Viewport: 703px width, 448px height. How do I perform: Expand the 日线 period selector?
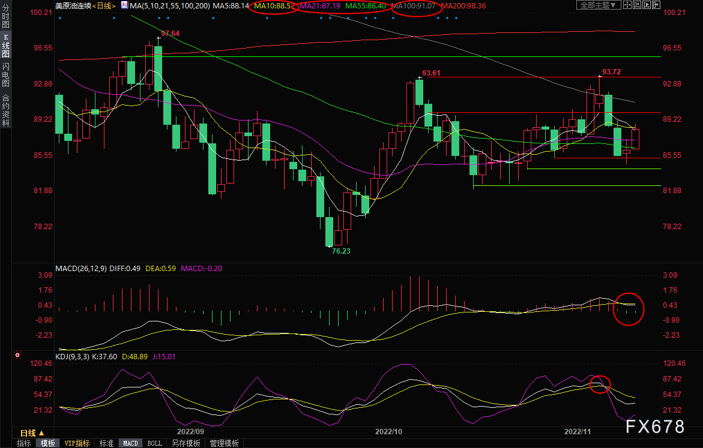[x=32, y=433]
